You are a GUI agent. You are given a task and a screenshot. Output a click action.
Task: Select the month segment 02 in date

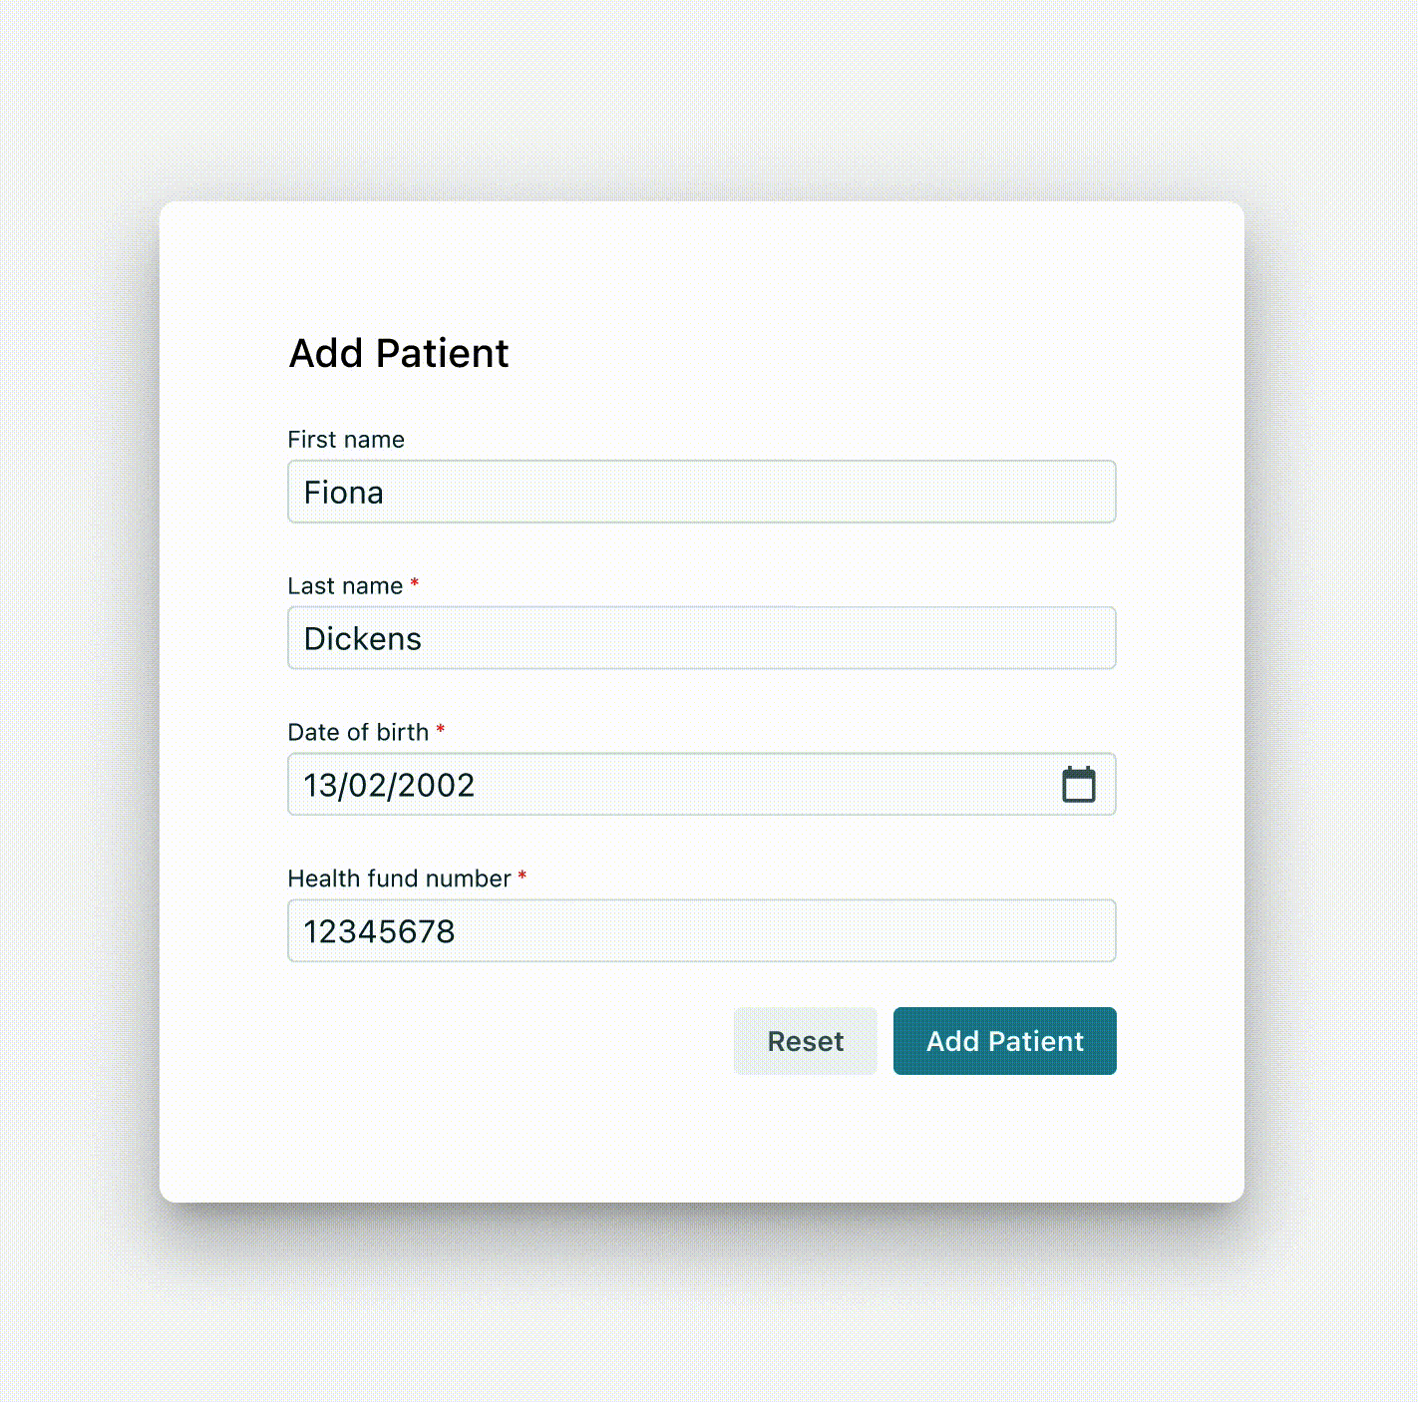pyautogui.click(x=367, y=786)
